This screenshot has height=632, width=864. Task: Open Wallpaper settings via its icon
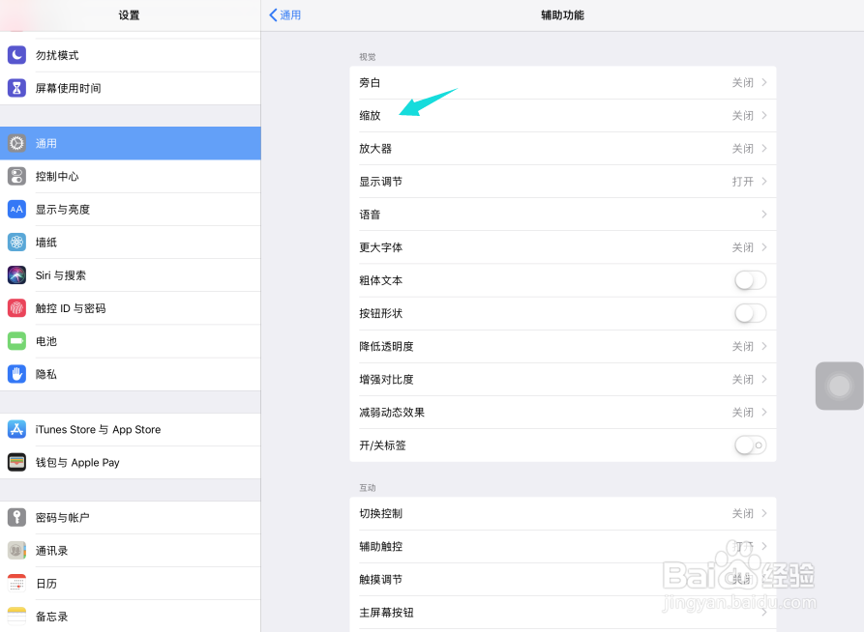point(16,242)
